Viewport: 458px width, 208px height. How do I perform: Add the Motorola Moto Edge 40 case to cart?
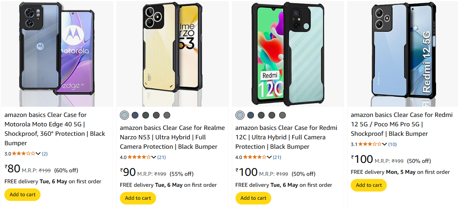tap(22, 195)
